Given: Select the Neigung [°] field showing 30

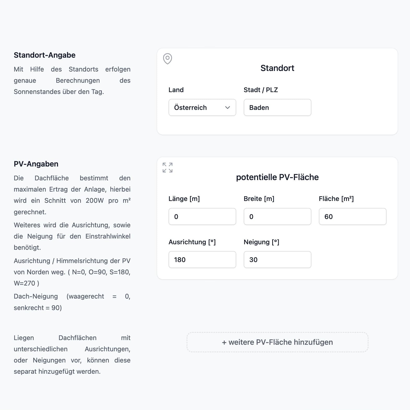Looking at the screenshot, I should (277, 260).
